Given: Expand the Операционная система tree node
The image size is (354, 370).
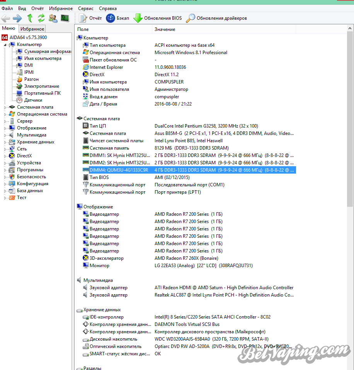Looking at the screenshot, I should pos(5,114).
